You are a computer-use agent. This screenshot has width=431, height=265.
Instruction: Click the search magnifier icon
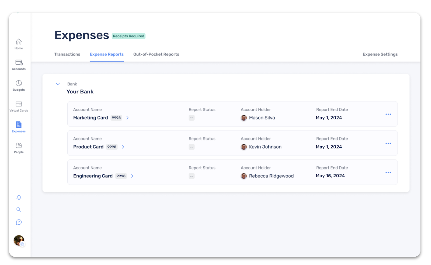click(x=19, y=210)
